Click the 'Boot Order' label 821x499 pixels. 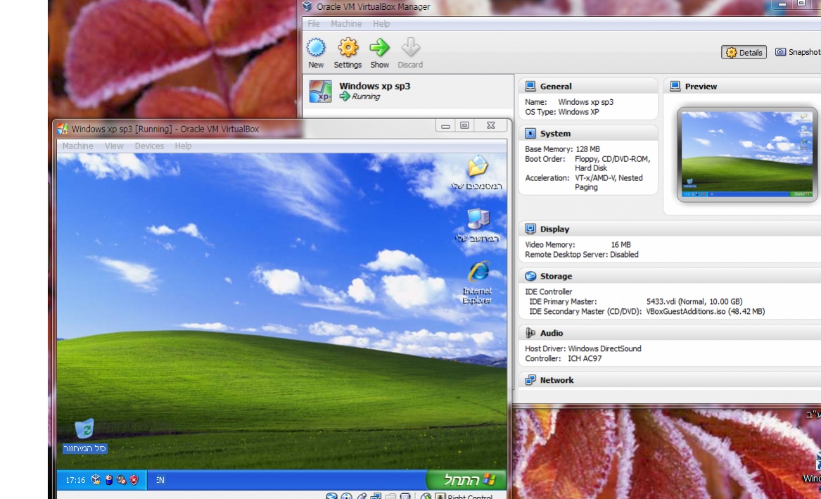coord(546,159)
